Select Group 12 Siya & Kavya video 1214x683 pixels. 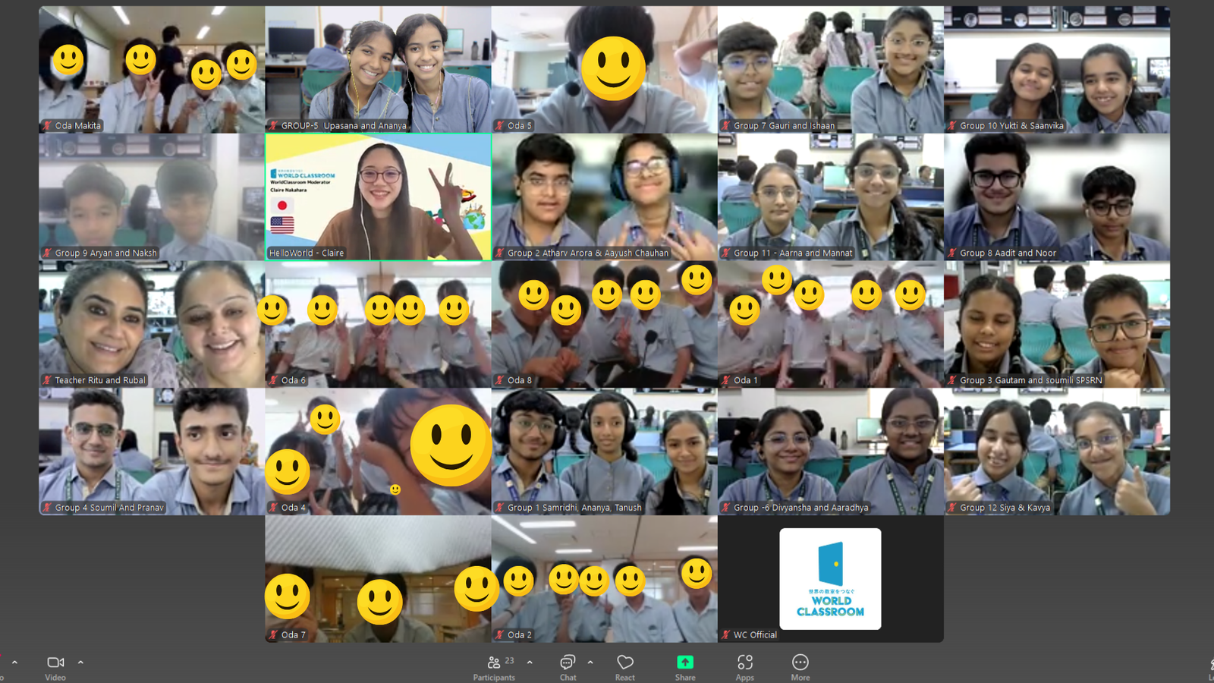tap(1057, 452)
